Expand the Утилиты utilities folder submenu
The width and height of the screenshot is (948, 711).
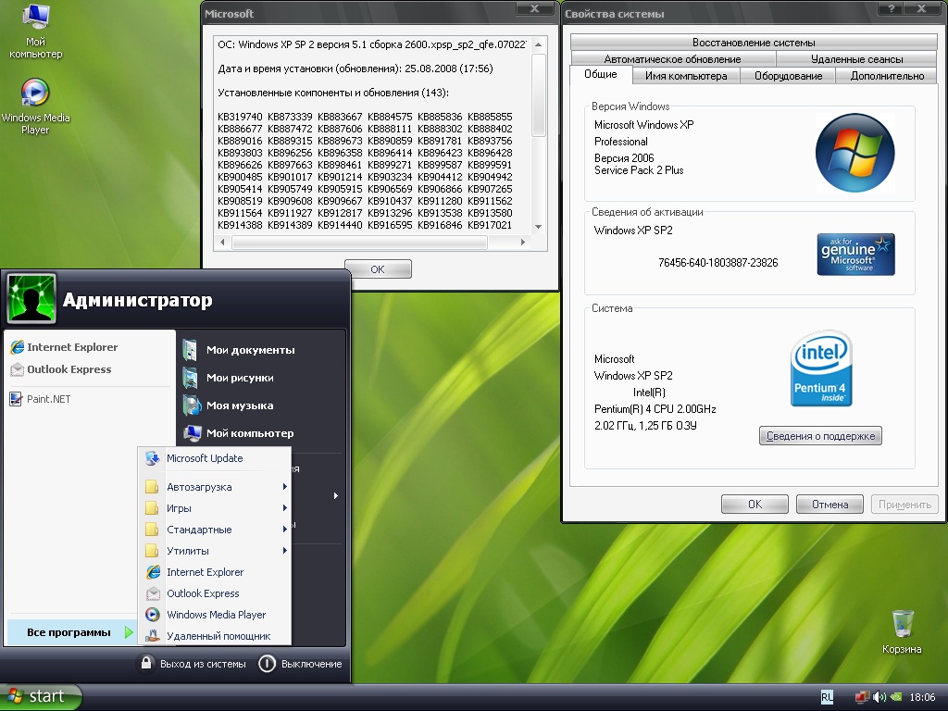tap(215, 550)
